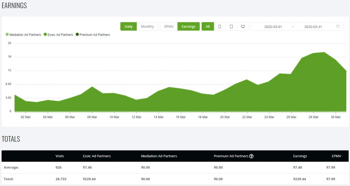Switch chart to Monthly view
The width and height of the screenshot is (350, 186).
point(147,27)
